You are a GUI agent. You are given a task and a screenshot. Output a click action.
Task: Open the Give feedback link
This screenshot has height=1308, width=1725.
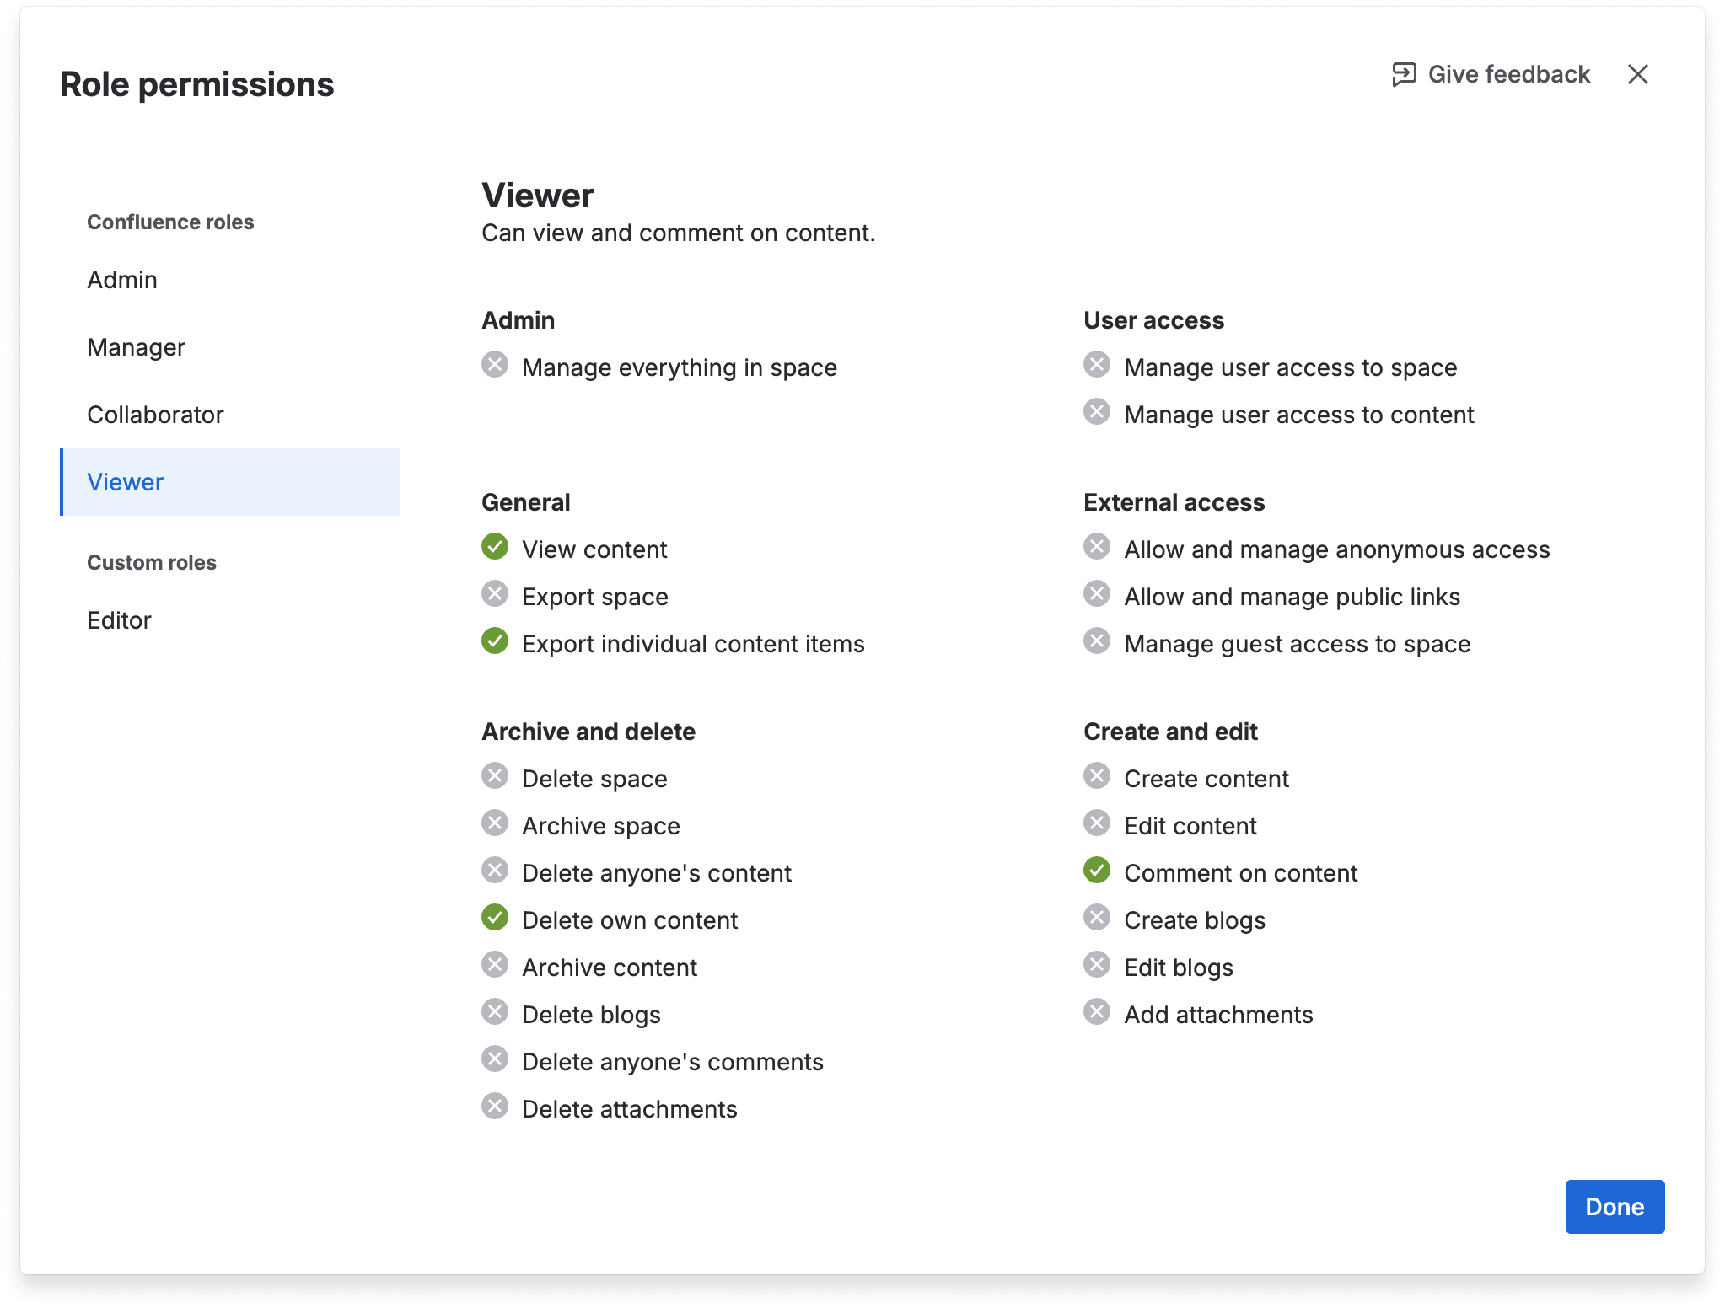[x=1508, y=75]
